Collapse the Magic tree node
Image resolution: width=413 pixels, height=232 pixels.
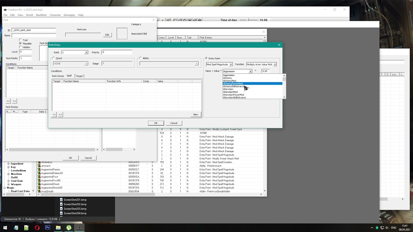pos(5,188)
